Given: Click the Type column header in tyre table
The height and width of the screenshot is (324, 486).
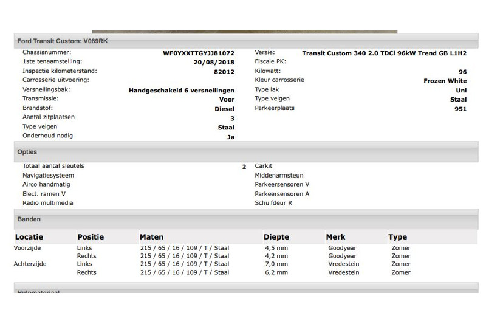Looking at the screenshot, I should coord(397,237).
